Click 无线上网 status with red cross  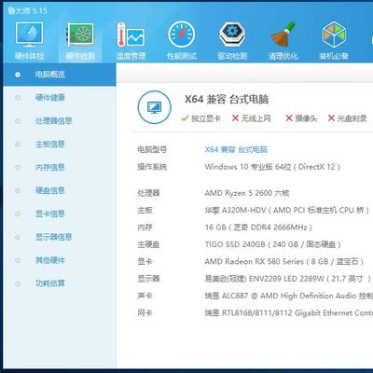coord(252,118)
